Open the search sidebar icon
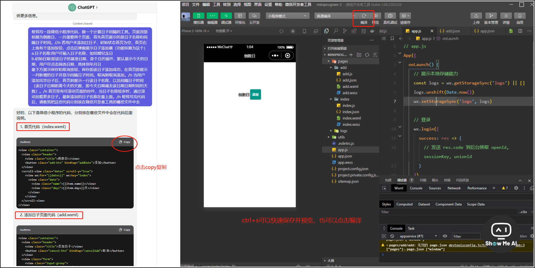535x268 pixels. (x=336, y=31)
